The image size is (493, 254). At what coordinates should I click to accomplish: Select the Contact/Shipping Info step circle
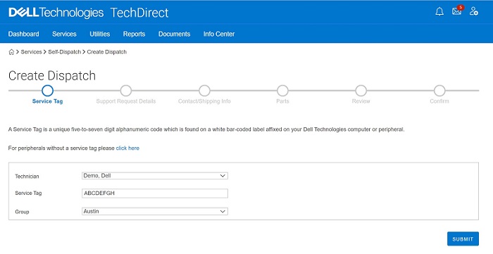(204, 91)
